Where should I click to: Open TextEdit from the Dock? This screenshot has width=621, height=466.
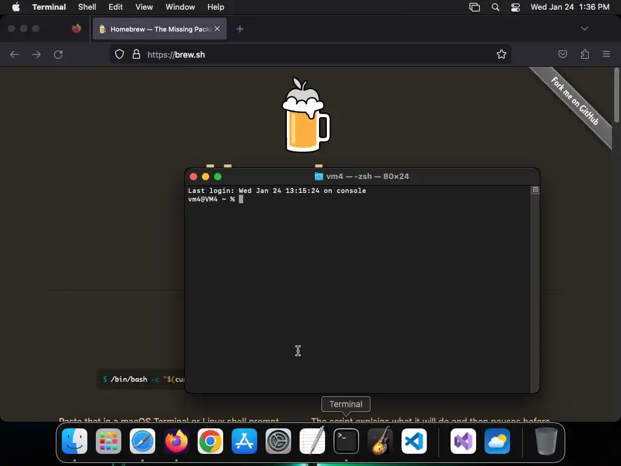(312, 441)
